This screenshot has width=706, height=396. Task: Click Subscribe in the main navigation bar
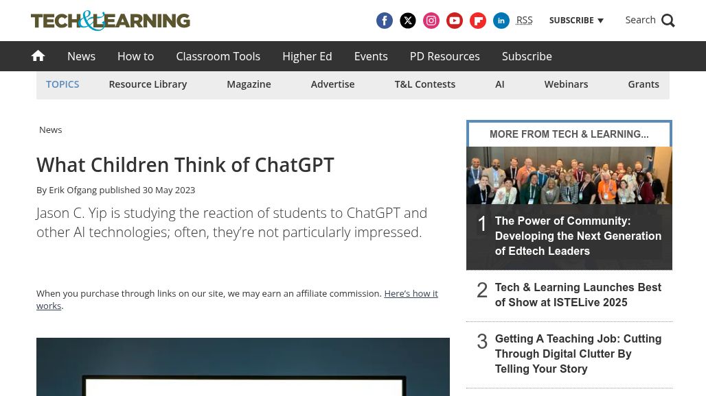[x=527, y=56]
